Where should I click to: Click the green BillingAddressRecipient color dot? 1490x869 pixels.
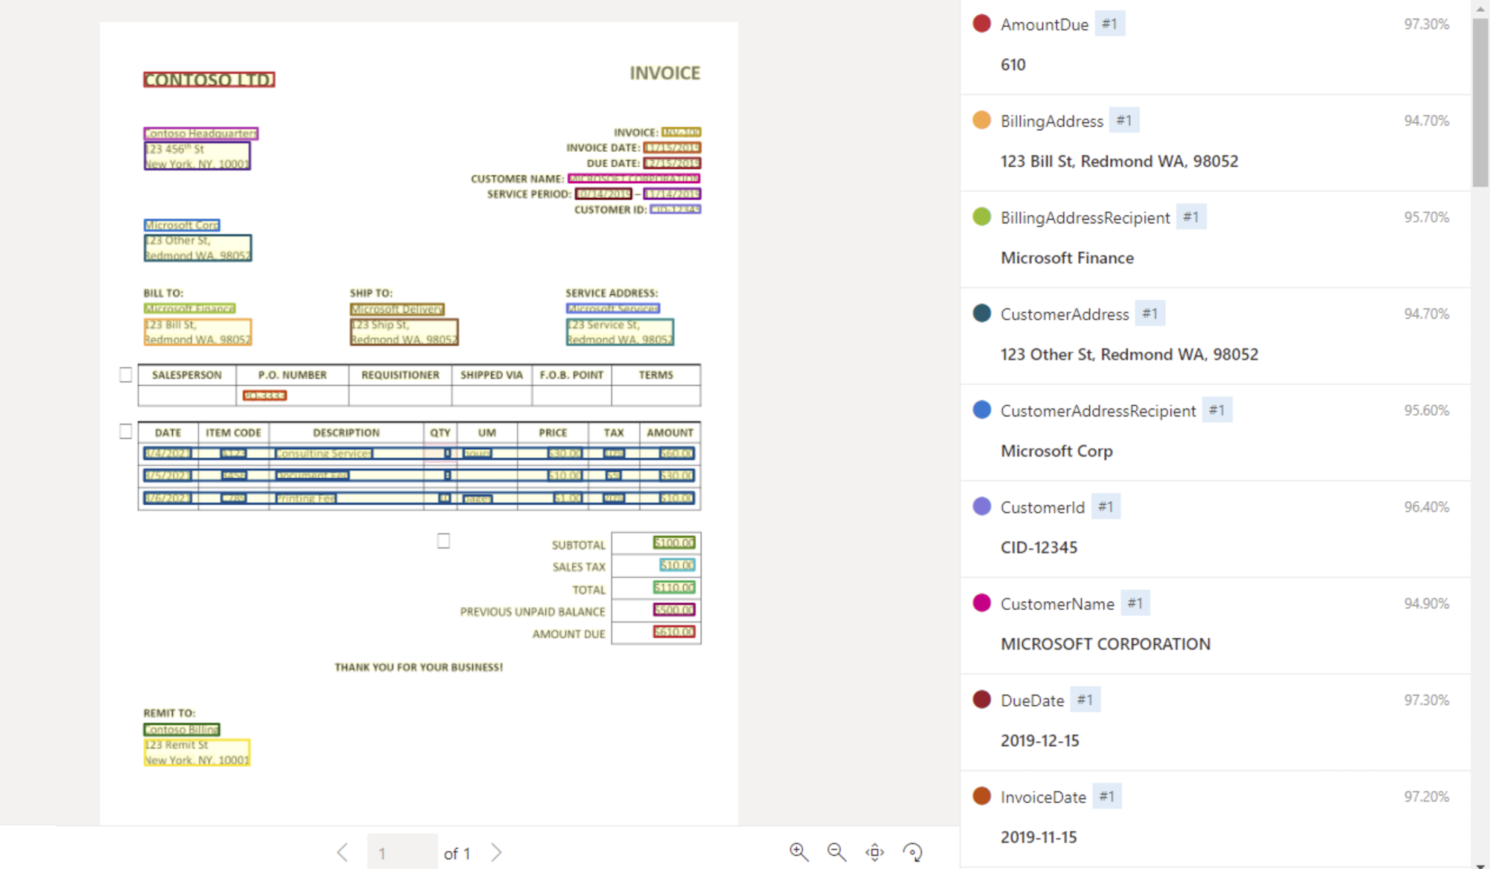(x=982, y=217)
